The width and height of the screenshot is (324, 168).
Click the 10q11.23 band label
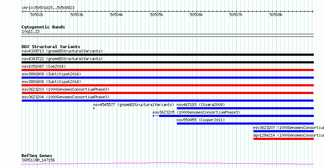pos(31,32)
